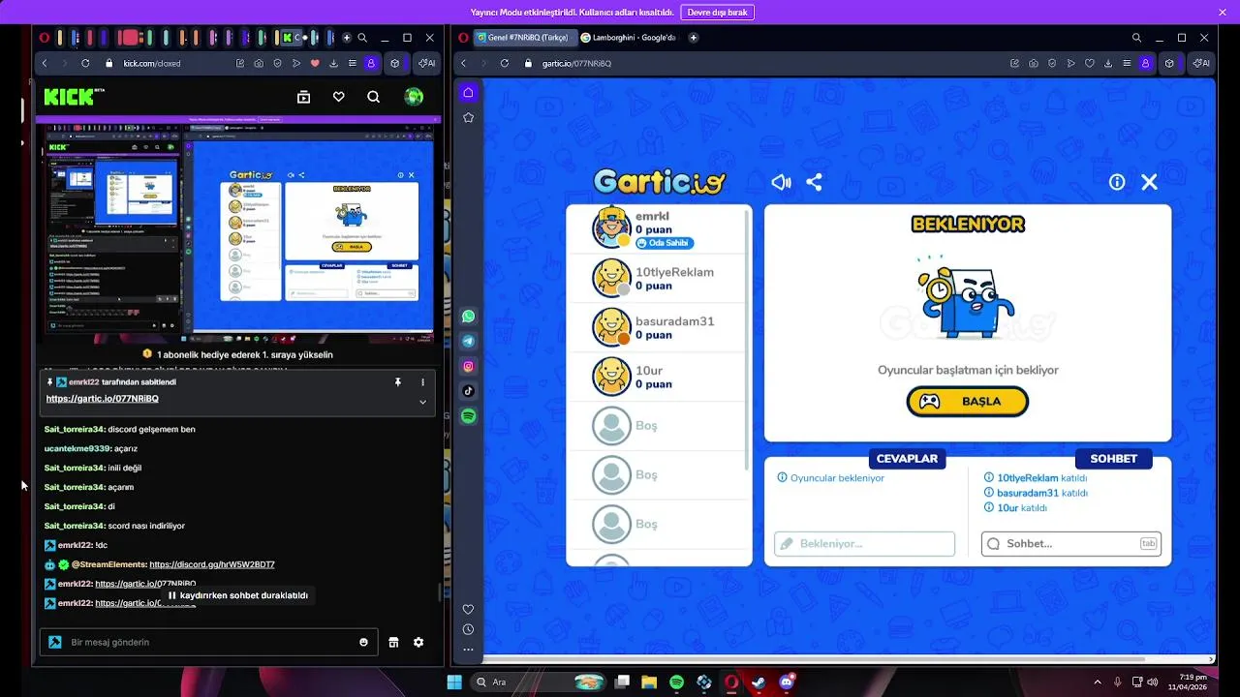Open the Kick chat shop icon

click(x=393, y=642)
